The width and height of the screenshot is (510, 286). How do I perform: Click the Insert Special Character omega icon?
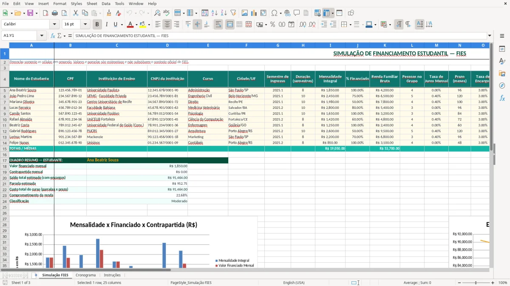click(x=274, y=13)
